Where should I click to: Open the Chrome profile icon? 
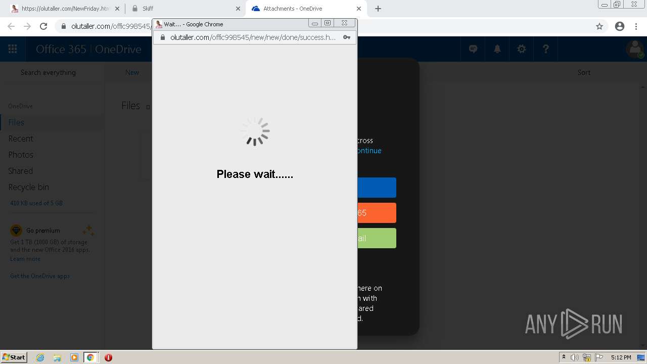[620, 26]
